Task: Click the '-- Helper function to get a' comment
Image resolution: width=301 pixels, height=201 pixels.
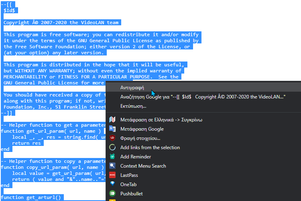Action: coord(53,125)
